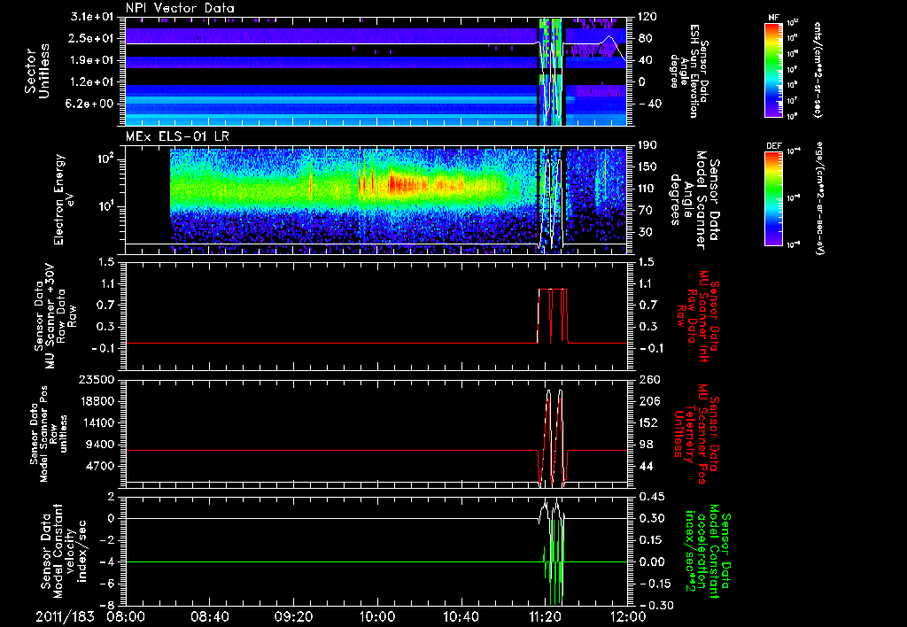Image resolution: width=907 pixels, height=627 pixels.
Task: Click the -8 velocity tick value
Action: pos(108,606)
